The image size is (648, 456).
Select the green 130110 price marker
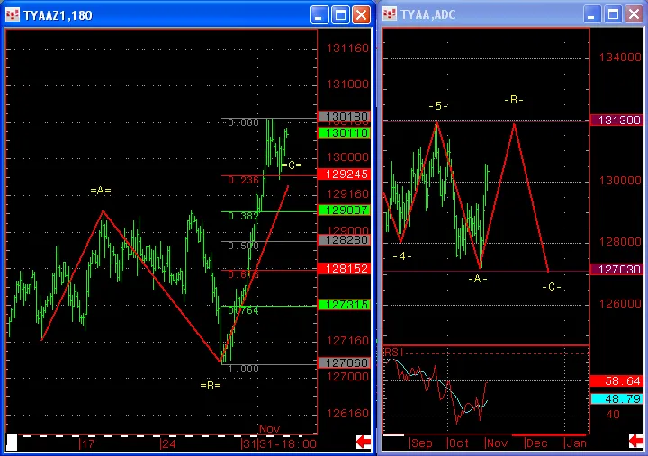343,132
